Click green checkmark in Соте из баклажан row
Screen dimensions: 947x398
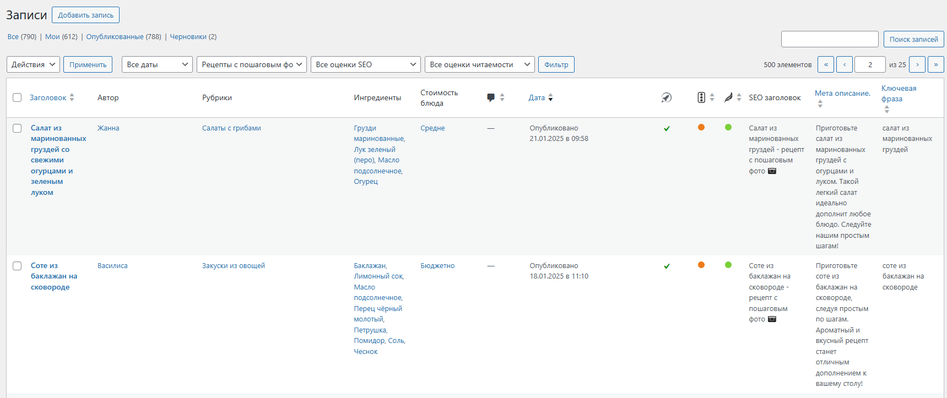click(667, 266)
